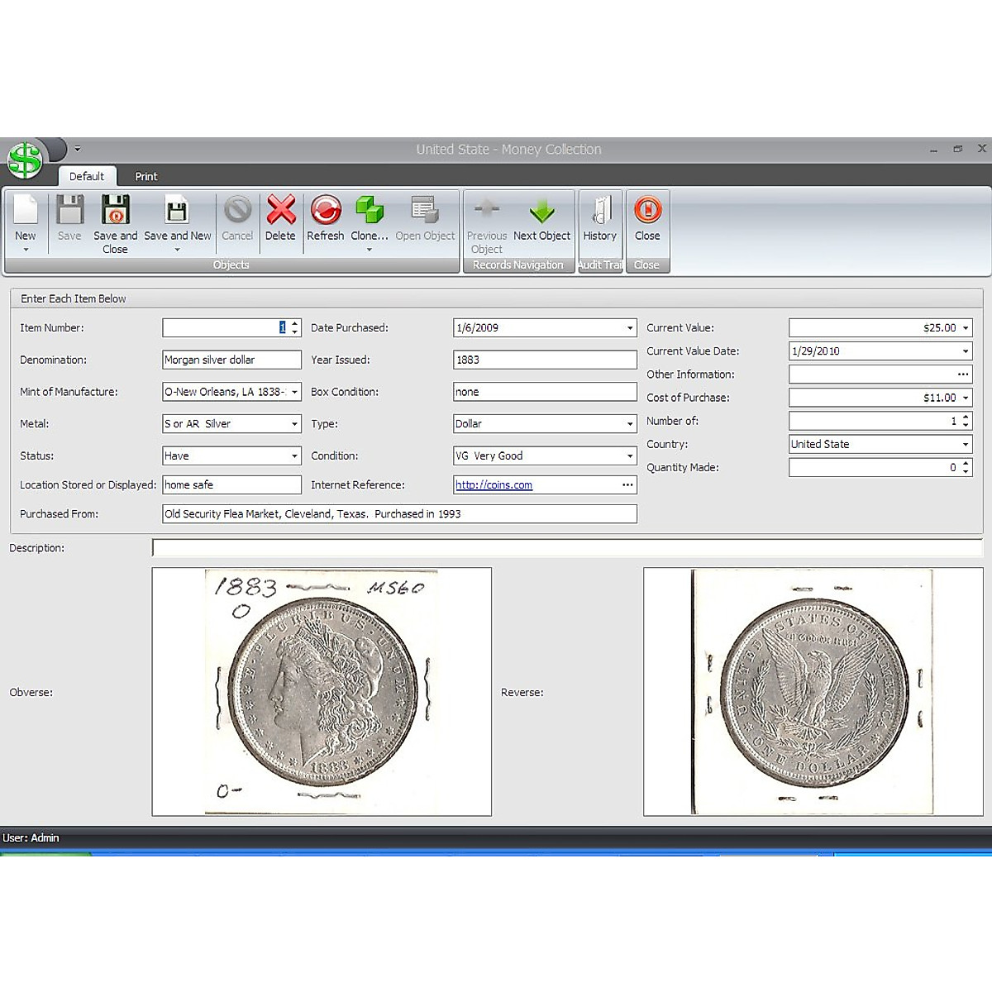Advance to the Next Object
Image resolution: width=992 pixels, height=992 pixels.
[x=541, y=217]
